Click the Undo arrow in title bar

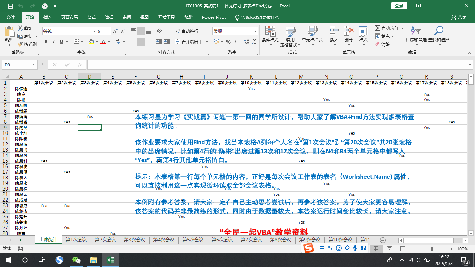pyautogui.click(x=20, y=6)
